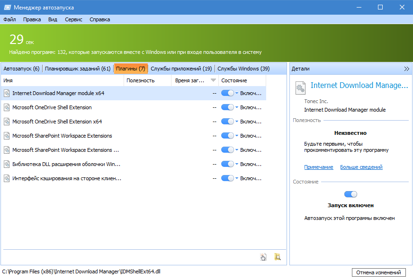This screenshot has height=280, width=413.
Task: Click the Отмена изменений button
Action: coord(378,272)
